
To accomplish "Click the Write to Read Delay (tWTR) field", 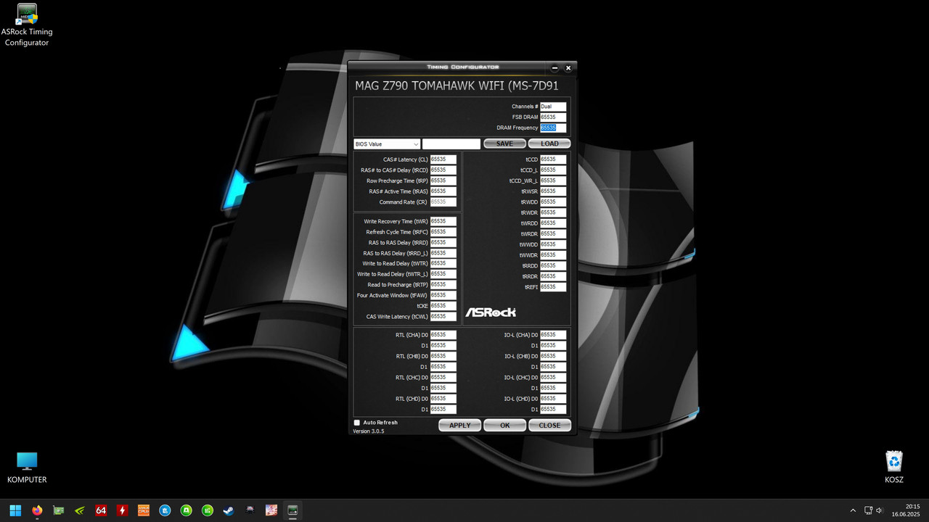I will (x=443, y=263).
